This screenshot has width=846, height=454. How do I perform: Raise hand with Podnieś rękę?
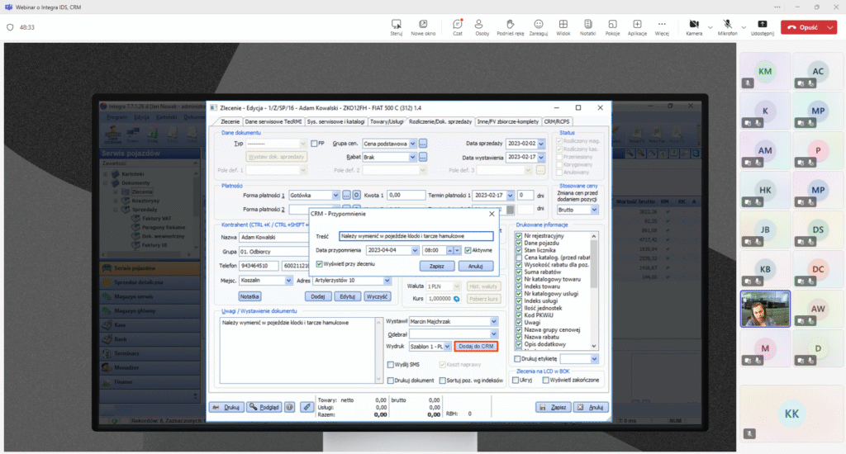(x=510, y=27)
